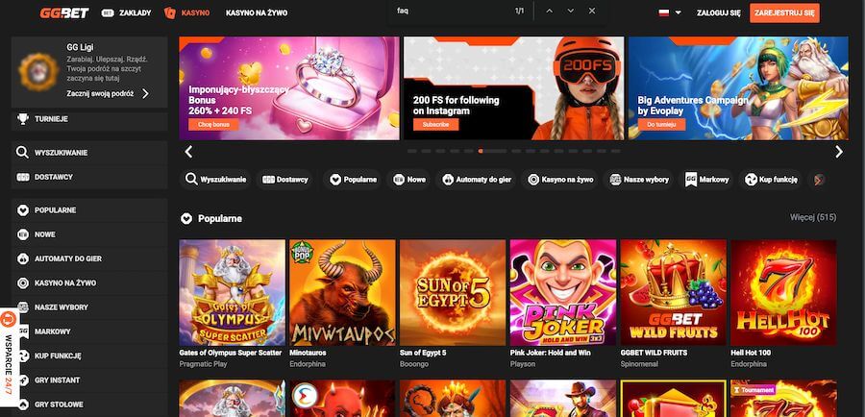The image size is (865, 417).
Task: Click the Kasyno flame icon in top navigation
Action: click(170, 12)
